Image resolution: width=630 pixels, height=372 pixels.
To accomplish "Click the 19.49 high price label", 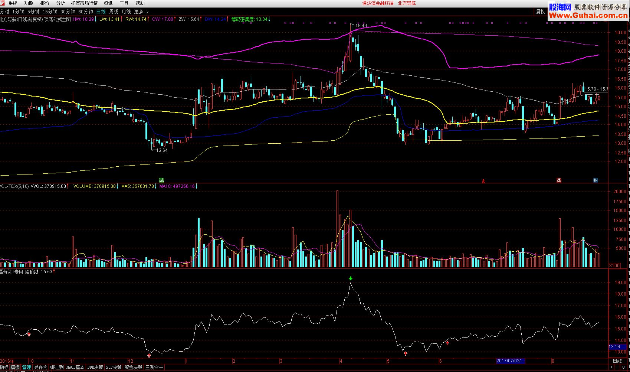I will tap(361, 26).
